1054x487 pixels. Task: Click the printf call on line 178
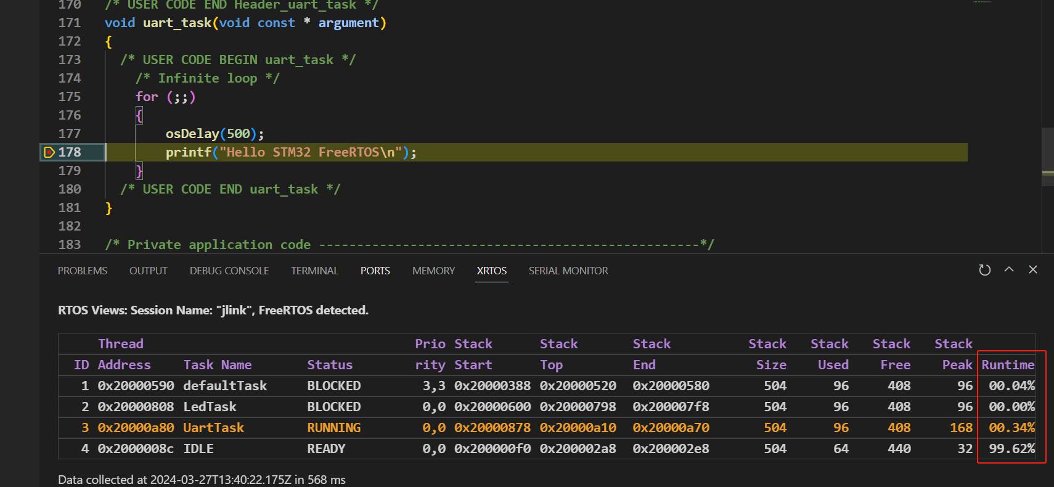(291, 152)
